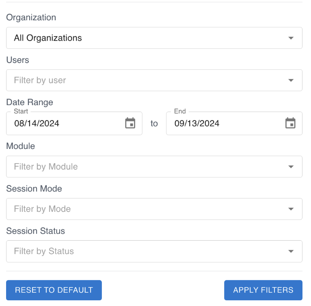Open the Start date calendar picker icon
Screen dimensions: 311x306
point(130,123)
